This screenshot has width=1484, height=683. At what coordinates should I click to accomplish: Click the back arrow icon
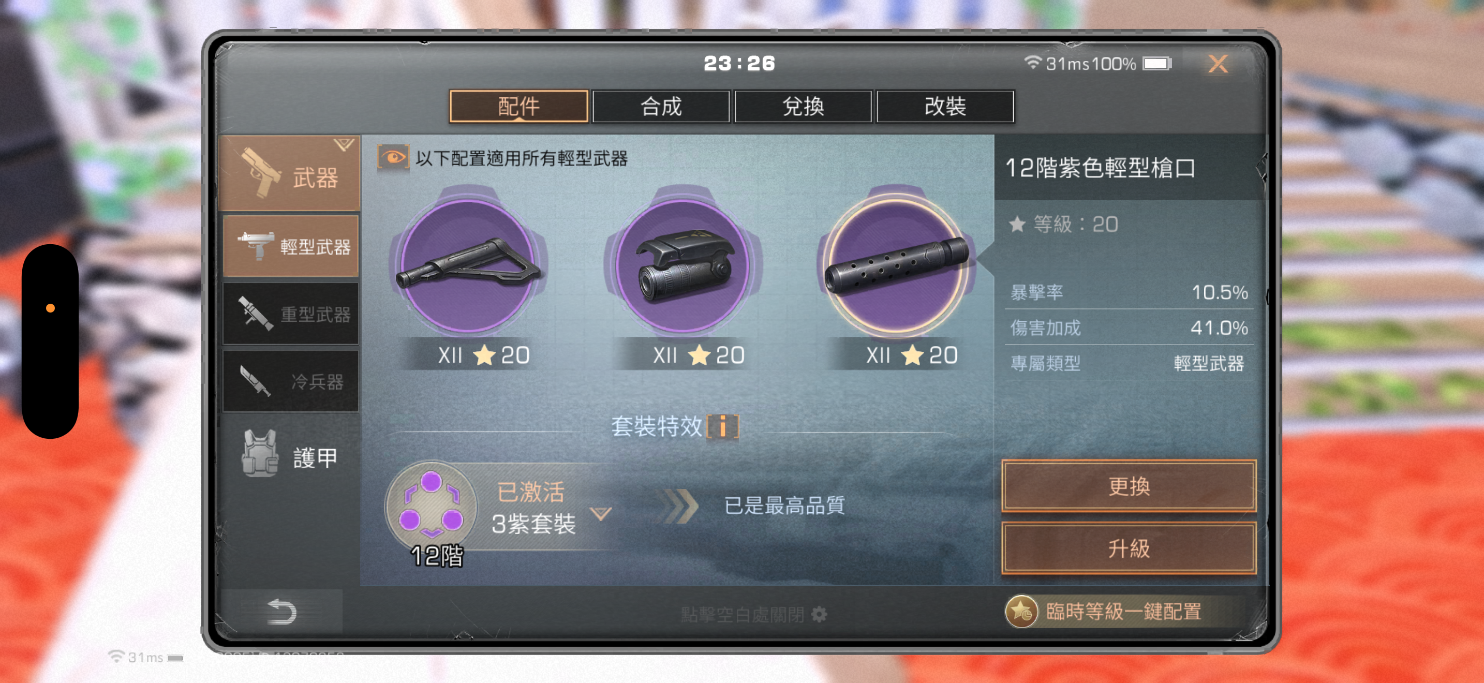point(281,612)
